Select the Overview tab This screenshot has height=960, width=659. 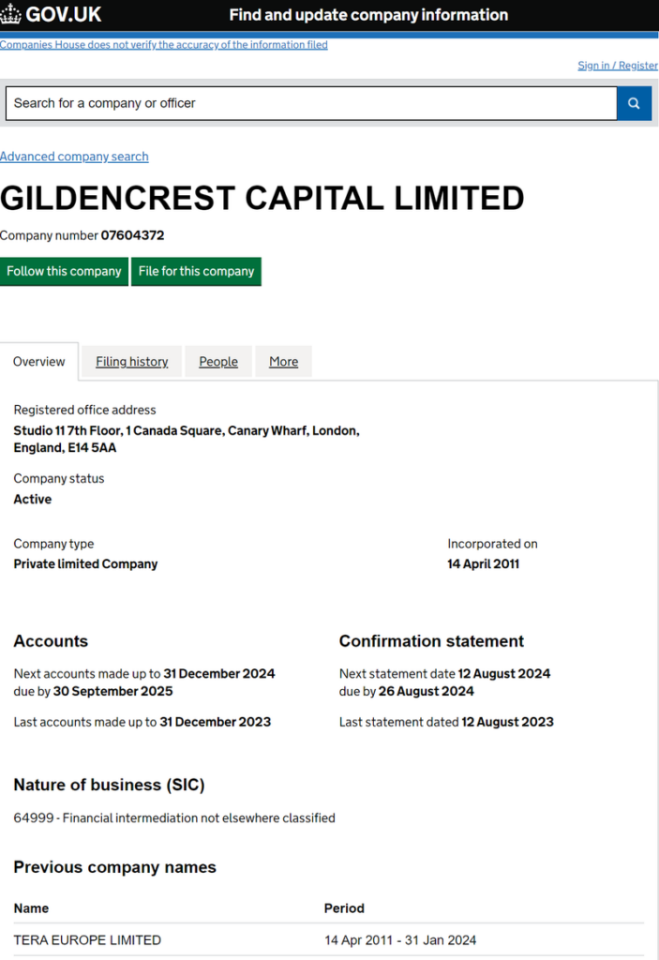tap(39, 362)
